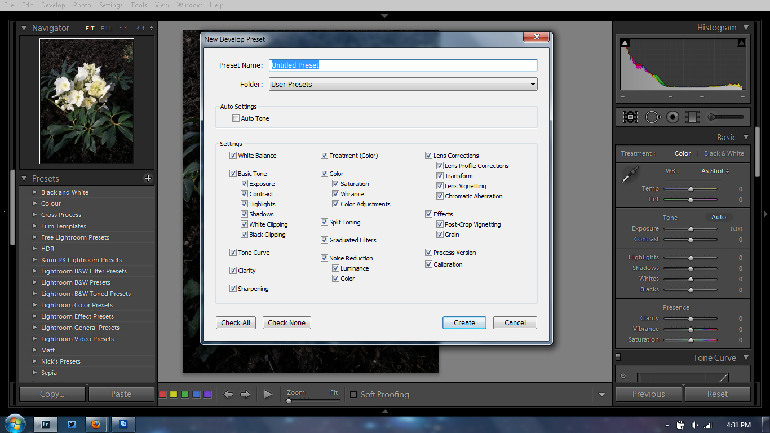Screen dimensions: 770x433
Task: Collapse the Presets panel
Action: pos(24,178)
